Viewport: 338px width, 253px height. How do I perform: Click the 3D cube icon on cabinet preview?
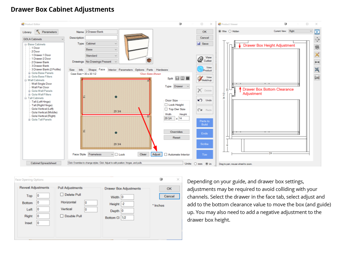[x=149, y=60]
